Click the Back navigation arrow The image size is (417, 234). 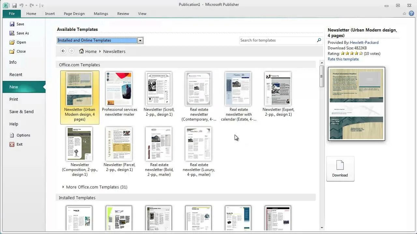tap(63, 51)
